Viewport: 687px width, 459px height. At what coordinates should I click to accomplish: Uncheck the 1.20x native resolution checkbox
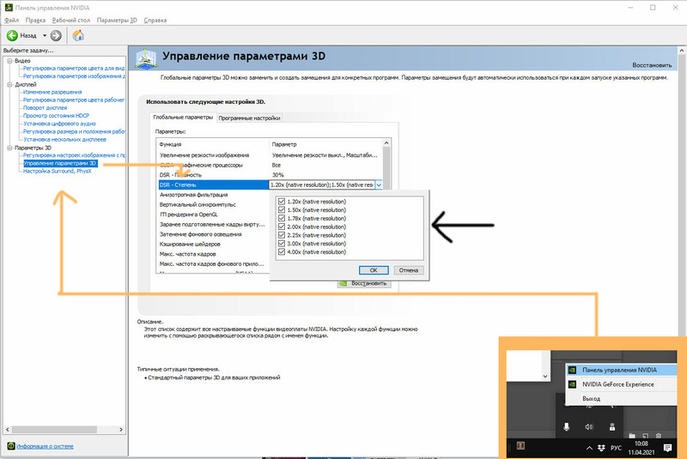coord(282,202)
